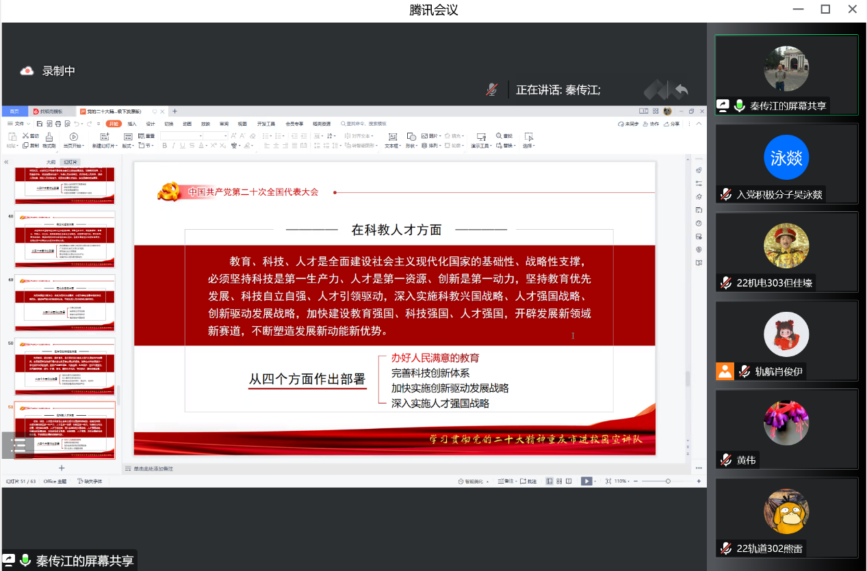
Task: Open the 插入 ribbon tab
Action: [x=132, y=124]
